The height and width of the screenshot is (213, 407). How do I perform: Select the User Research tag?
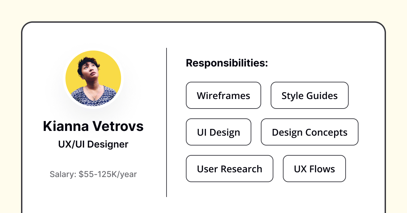coord(230,169)
